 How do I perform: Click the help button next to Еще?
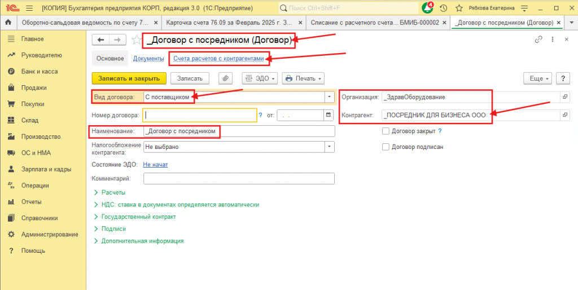[x=563, y=78]
